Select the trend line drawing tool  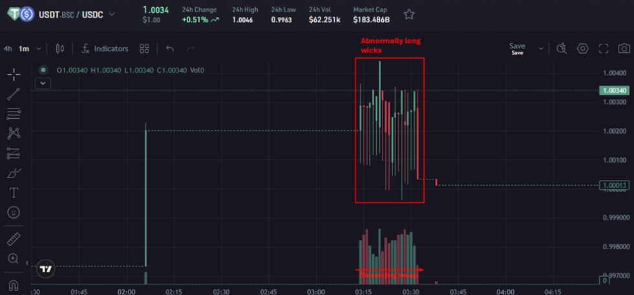pos(13,94)
